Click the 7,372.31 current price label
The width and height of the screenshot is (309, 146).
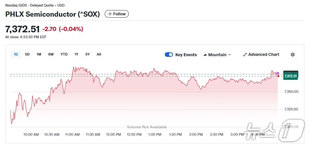pyautogui.click(x=291, y=76)
